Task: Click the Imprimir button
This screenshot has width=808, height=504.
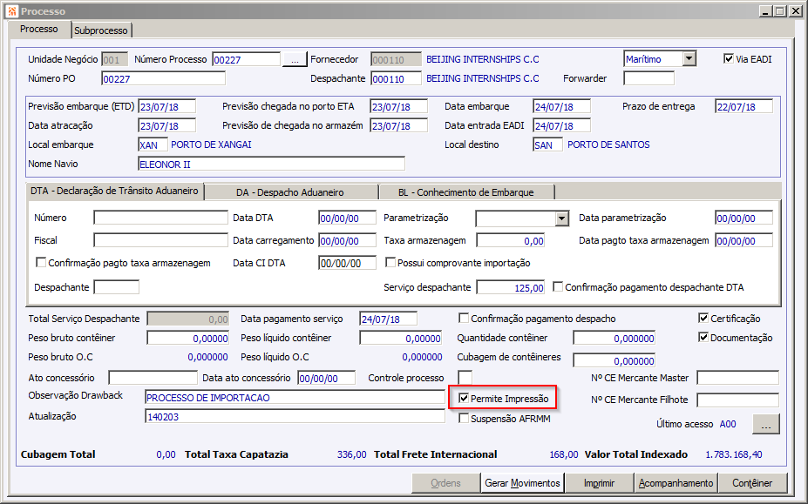Action: 599,483
